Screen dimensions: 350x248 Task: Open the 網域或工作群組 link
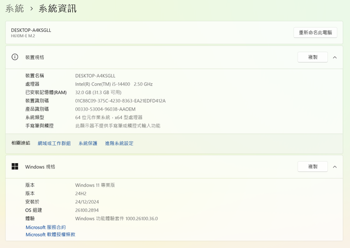(54, 143)
